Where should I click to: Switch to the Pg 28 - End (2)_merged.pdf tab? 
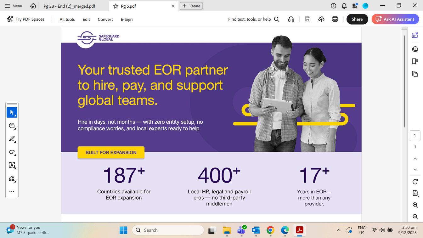69,6
